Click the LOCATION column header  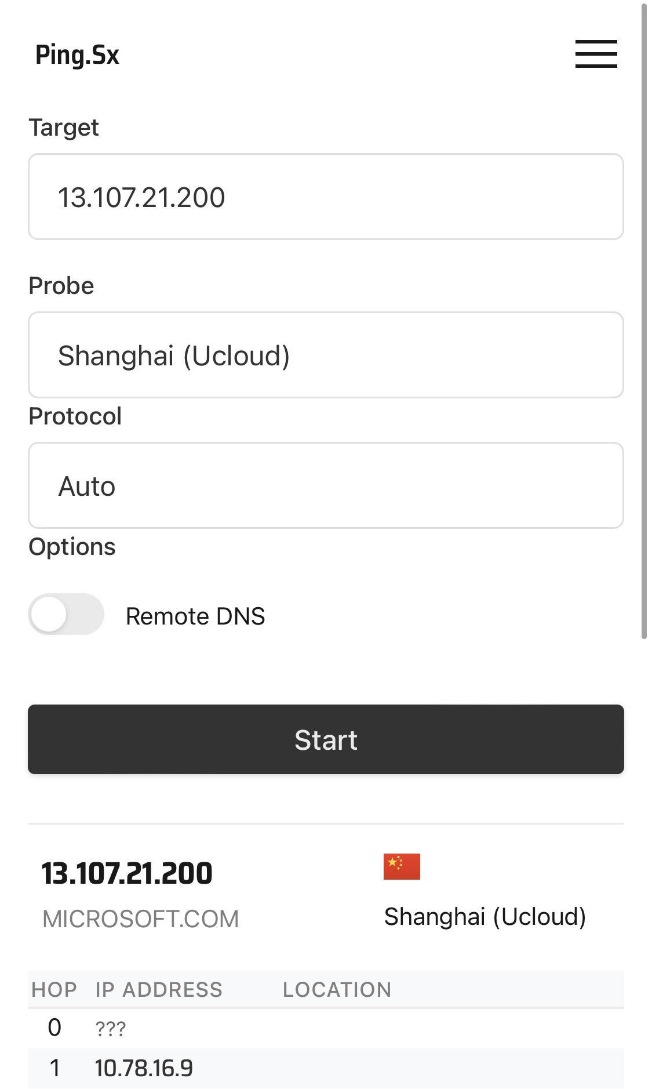[337, 989]
